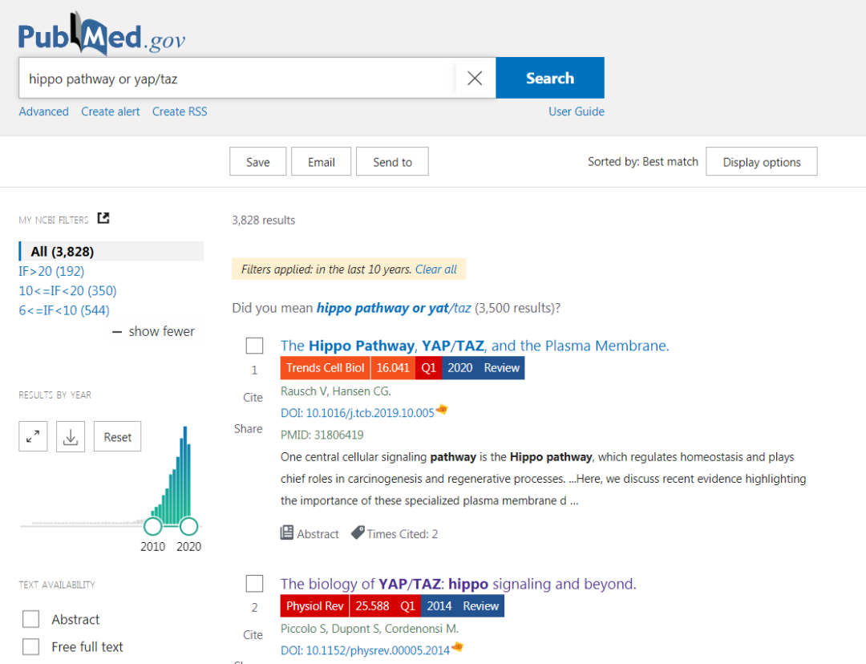Click the Times Cited tag icon
866x664 pixels.
358,533
